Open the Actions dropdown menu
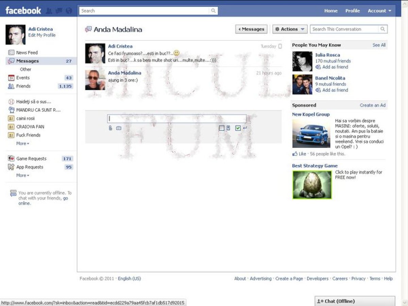This screenshot has height=306, width=408. tap(289, 29)
